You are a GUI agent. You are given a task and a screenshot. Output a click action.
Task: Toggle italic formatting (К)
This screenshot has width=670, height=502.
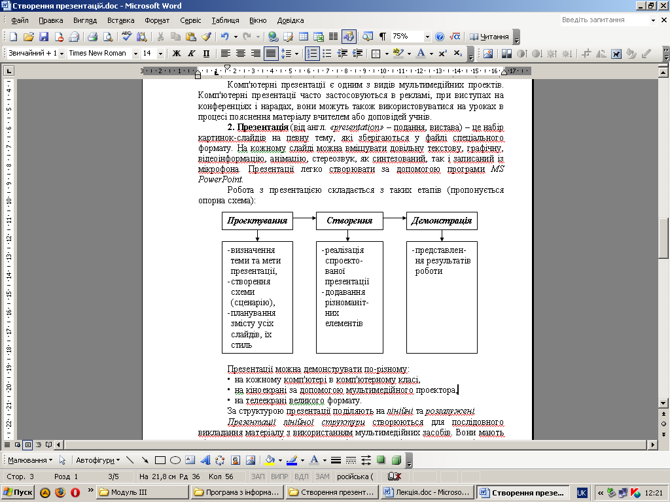click(x=192, y=54)
